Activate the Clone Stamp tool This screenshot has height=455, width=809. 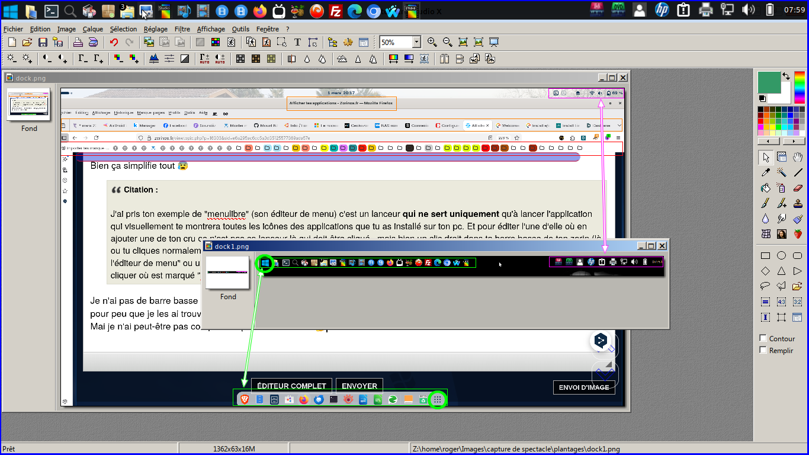tap(797, 203)
